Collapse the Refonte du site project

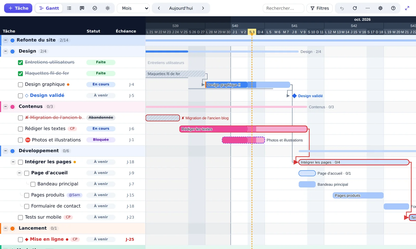tap(5, 40)
